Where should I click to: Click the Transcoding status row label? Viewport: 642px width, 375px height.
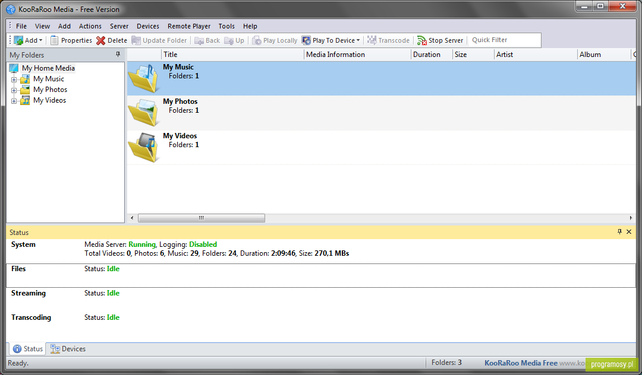click(31, 317)
